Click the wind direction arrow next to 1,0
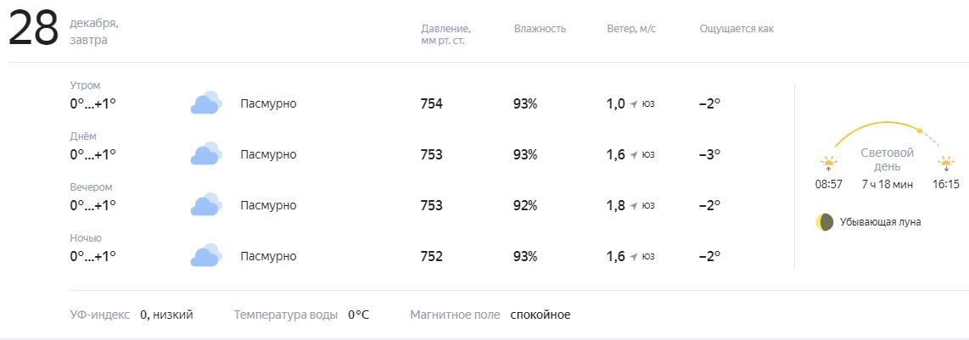 click(634, 104)
